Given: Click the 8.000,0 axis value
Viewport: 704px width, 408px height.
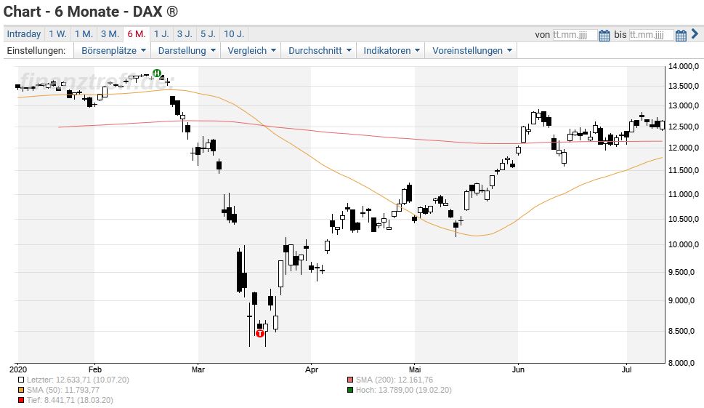Looking at the screenshot, I should coord(684,363).
